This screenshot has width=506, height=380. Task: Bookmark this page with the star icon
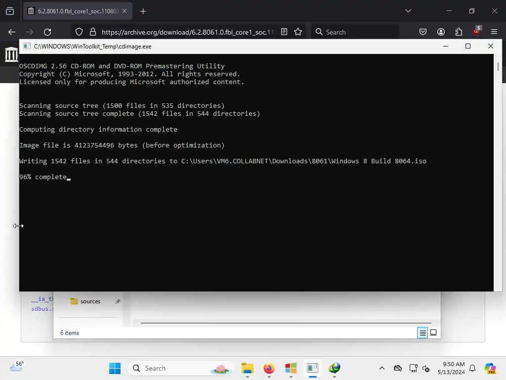tap(298, 32)
